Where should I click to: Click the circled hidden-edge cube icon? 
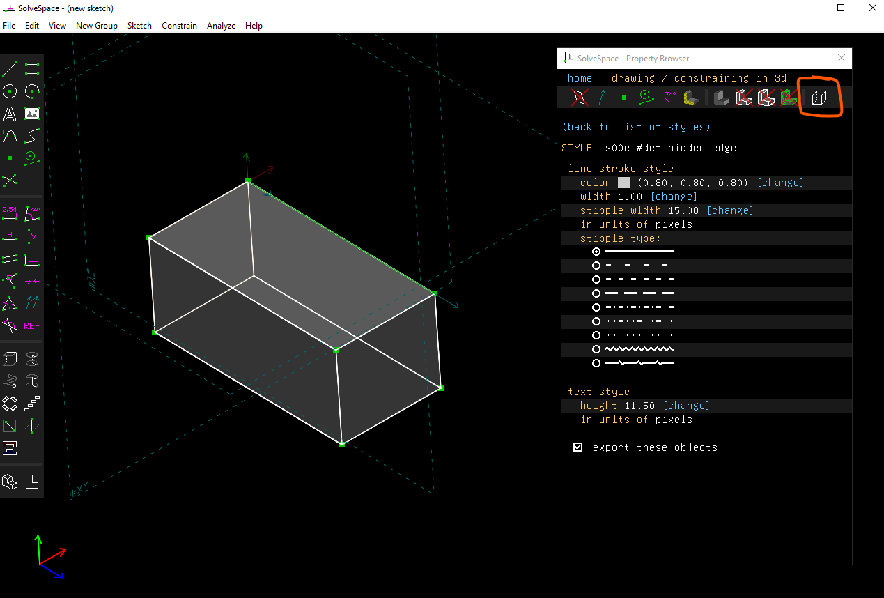819,98
